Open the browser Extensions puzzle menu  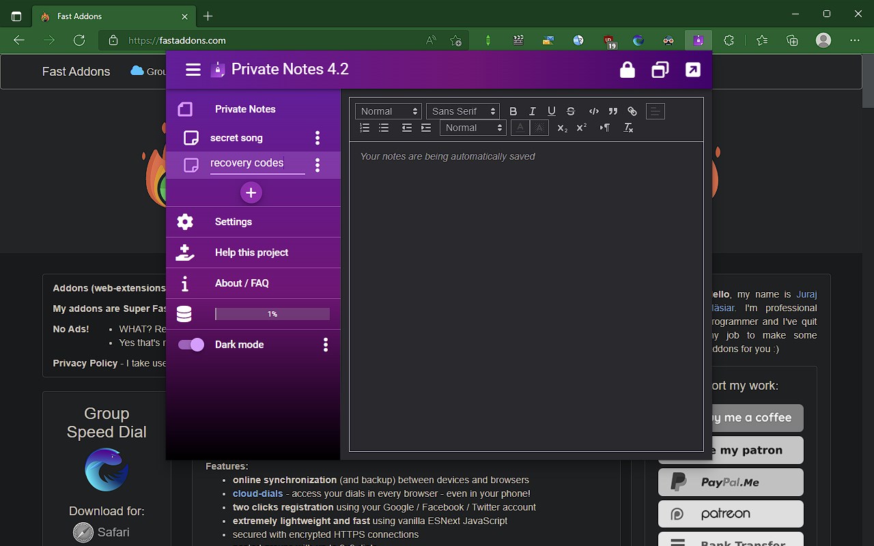pos(729,40)
